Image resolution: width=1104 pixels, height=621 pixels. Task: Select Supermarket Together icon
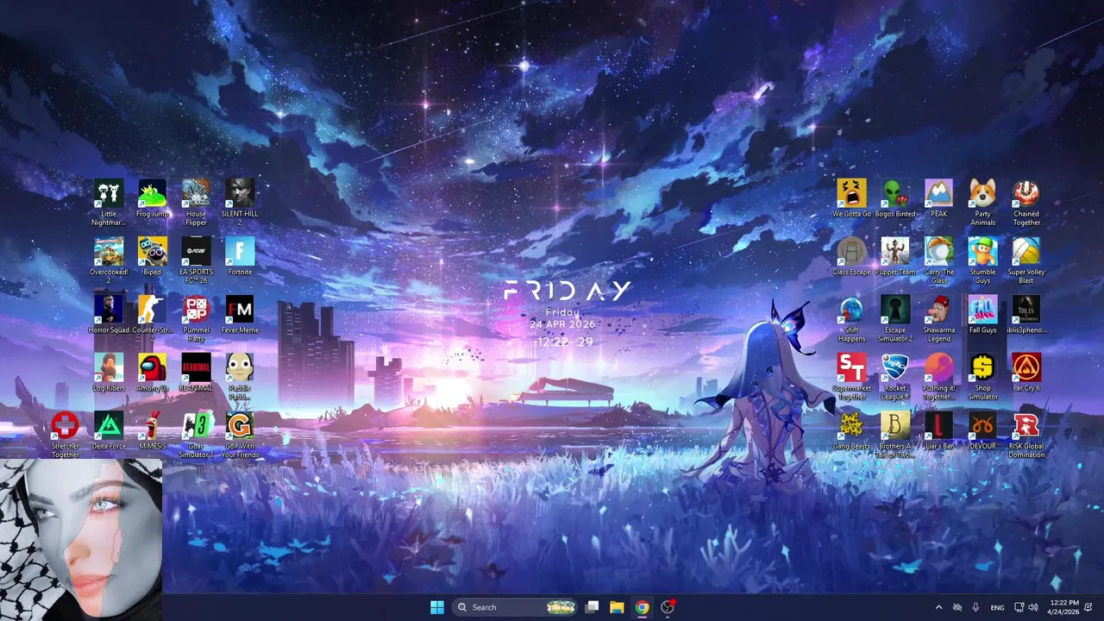[x=851, y=375]
